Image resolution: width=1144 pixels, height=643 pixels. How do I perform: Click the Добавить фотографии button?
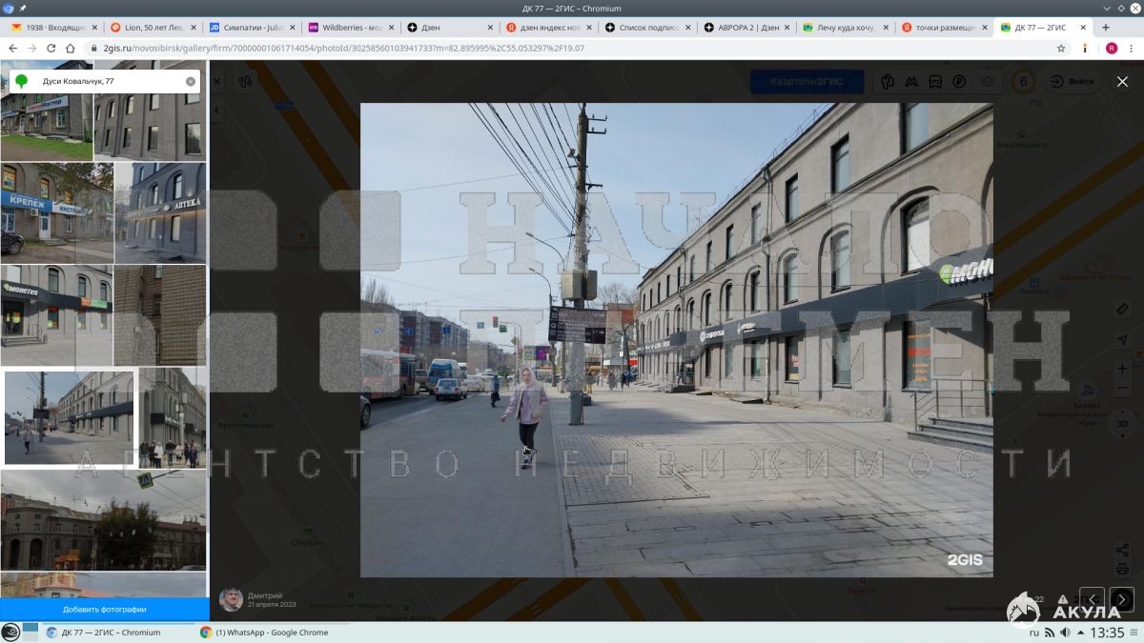(105, 609)
